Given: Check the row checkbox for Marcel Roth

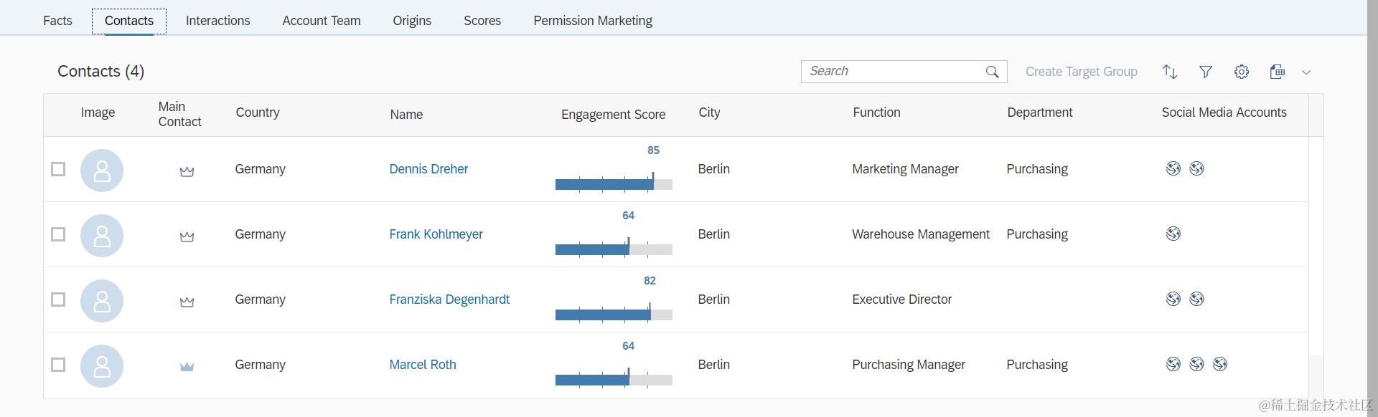Looking at the screenshot, I should [x=58, y=365].
